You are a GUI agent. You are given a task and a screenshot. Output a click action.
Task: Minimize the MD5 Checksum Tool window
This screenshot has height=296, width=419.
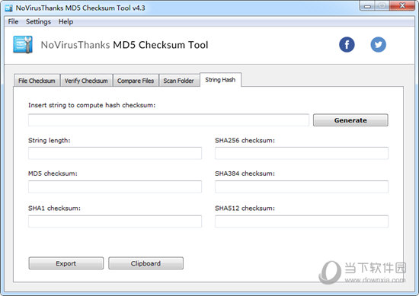368,6
